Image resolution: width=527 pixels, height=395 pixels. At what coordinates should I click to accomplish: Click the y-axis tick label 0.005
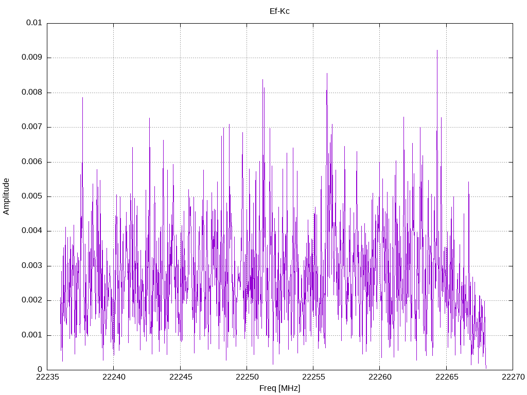32,196
